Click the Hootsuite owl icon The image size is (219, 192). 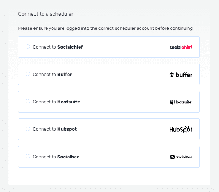pos(171,102)
